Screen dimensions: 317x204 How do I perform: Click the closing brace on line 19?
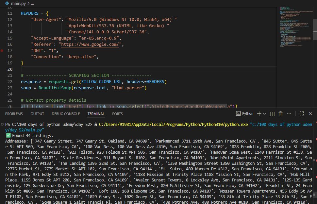[22, 63]
